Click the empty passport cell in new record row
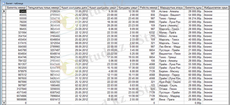This screenshot has width=230, height=105. pos(44,103)
